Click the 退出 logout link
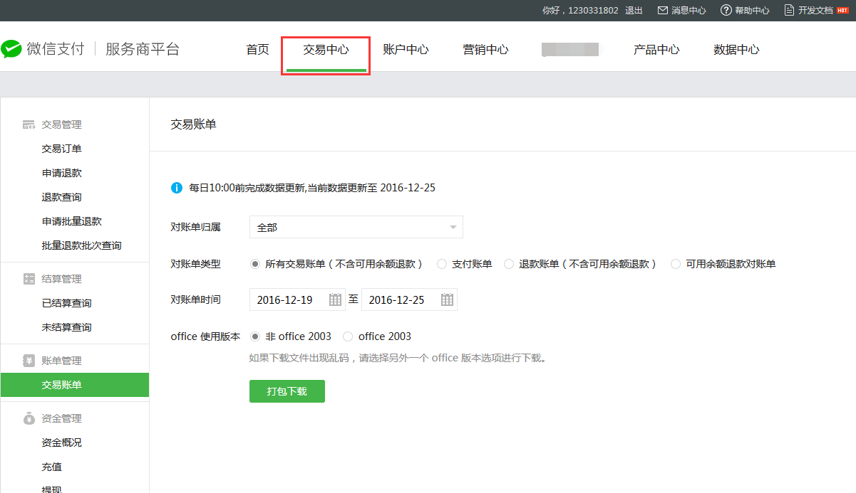 tap(634, 11)
